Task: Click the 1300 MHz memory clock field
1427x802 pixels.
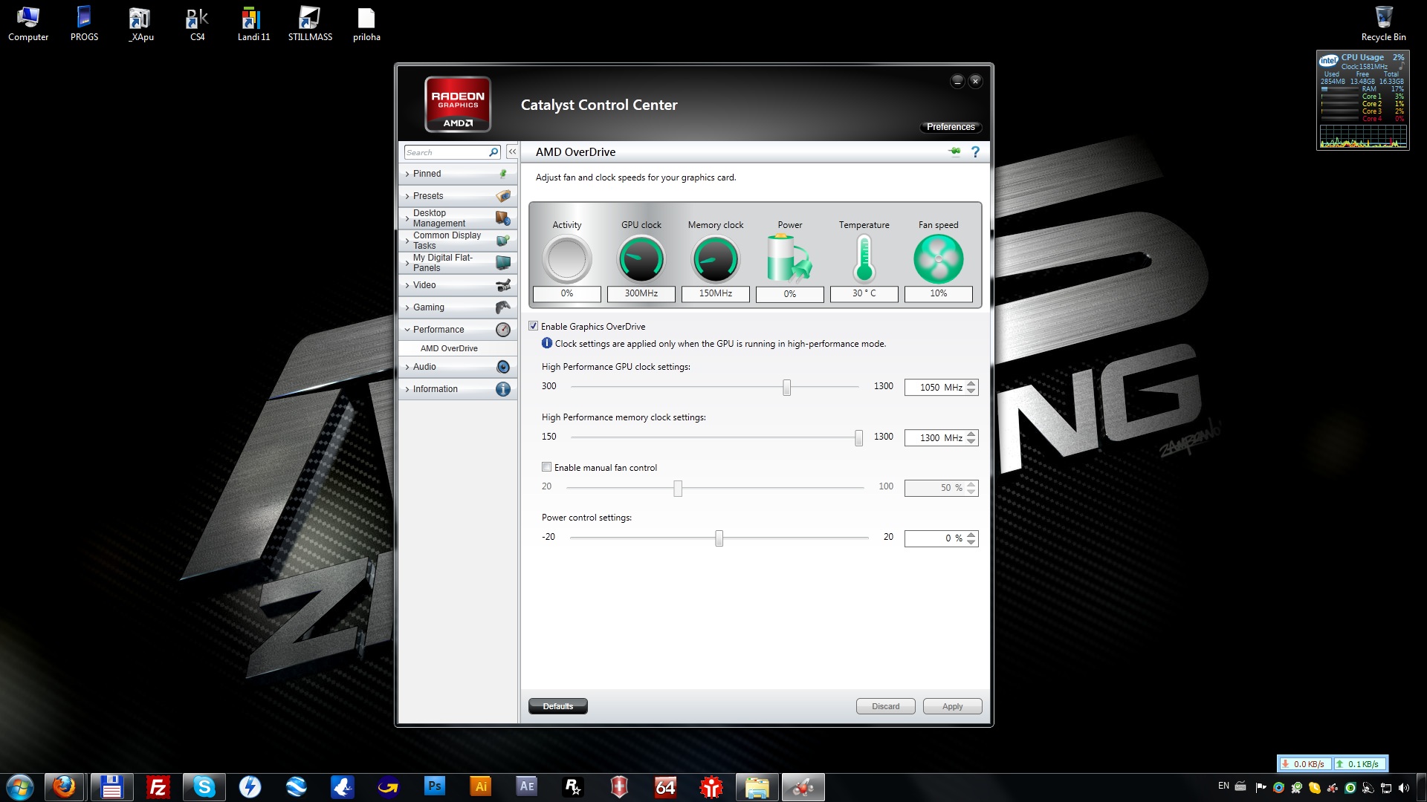Action: pyautogui.click(x=935, y=438)
